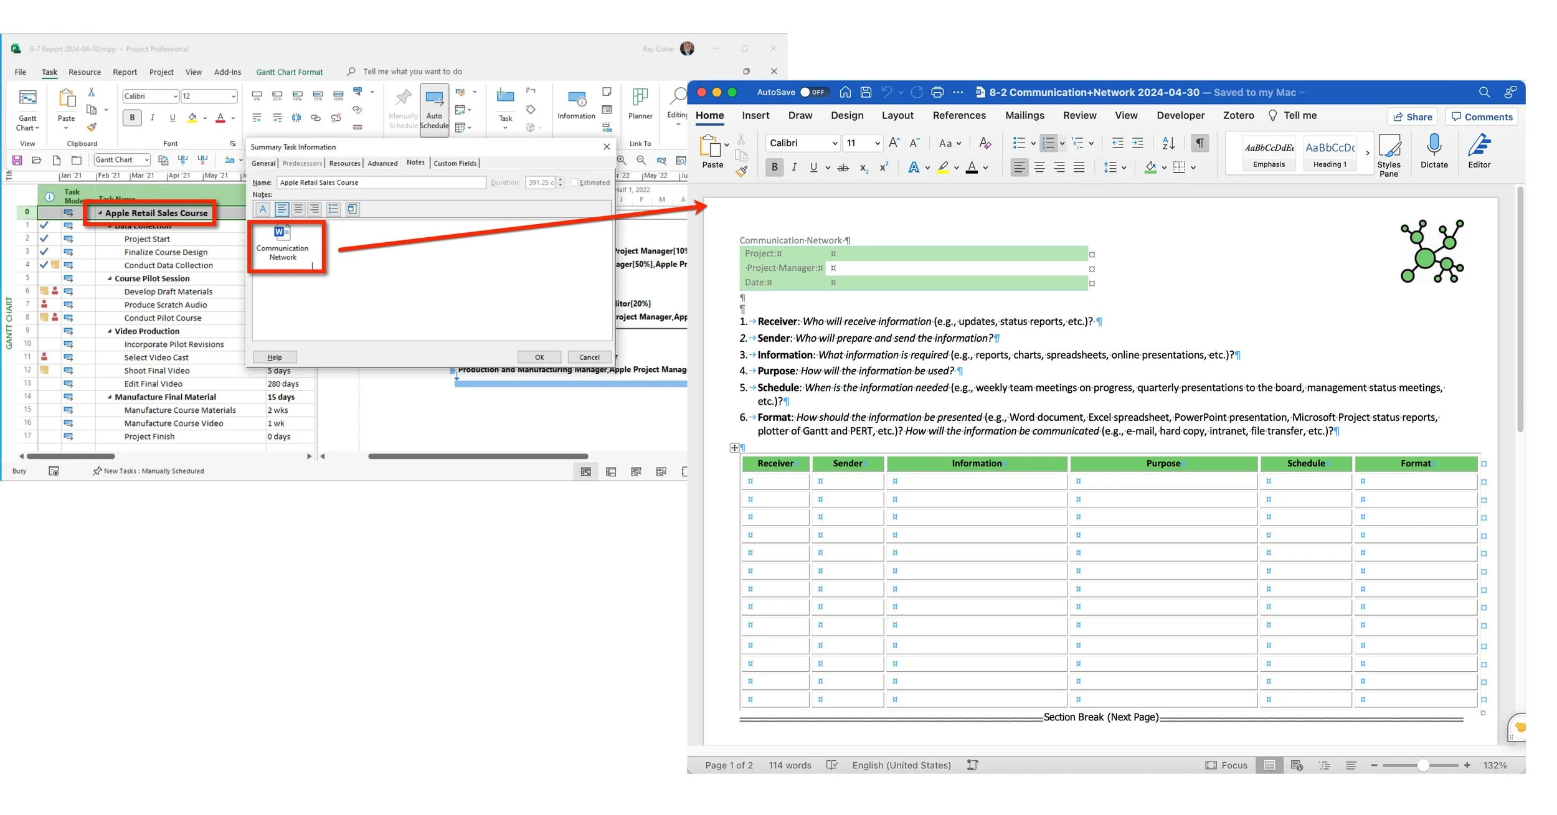Open the References tab in Word
The width and height of the screenshot is (1557, 815).
click(x=959, y=115)
